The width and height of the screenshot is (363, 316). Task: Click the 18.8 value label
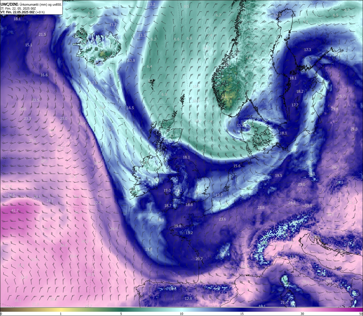click(x=189, y=205)
